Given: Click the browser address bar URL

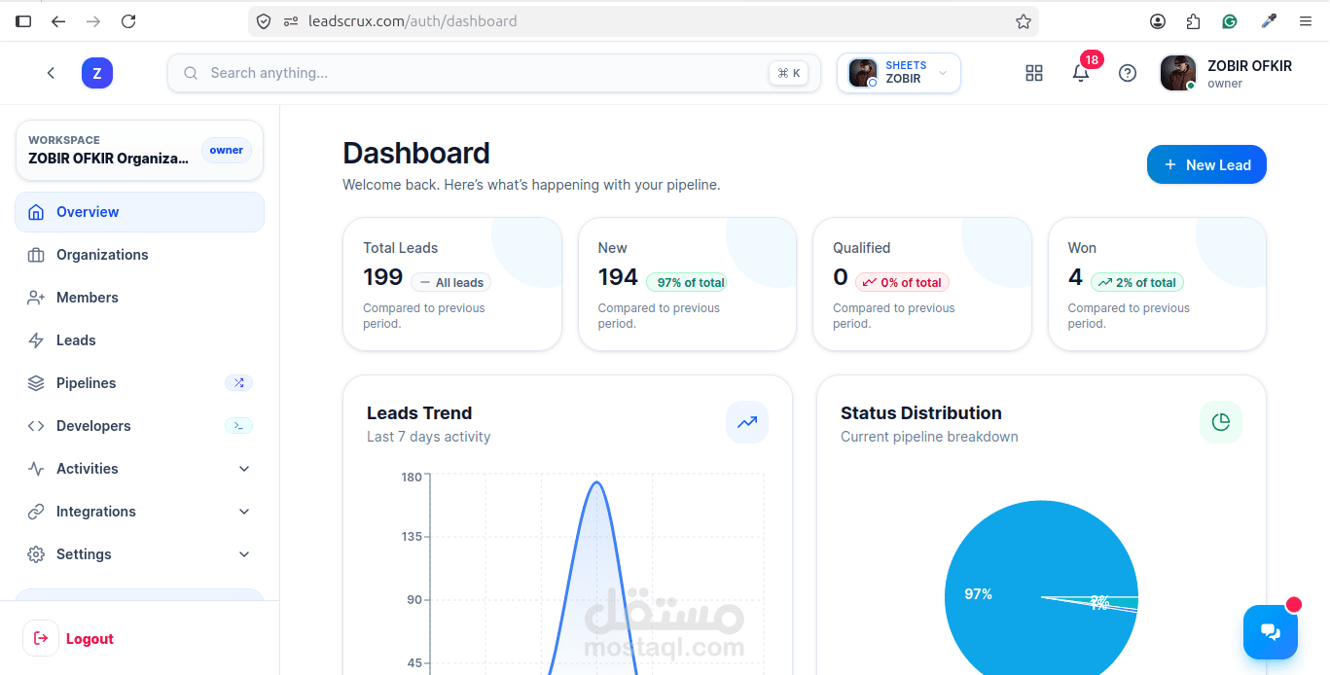Looking at the screenshot, I should (x=413, y=20).
